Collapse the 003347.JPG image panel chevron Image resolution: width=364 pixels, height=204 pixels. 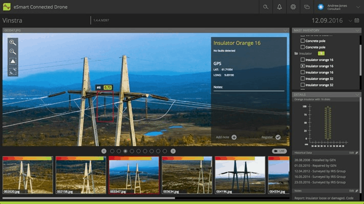click(x=285, y=30)
